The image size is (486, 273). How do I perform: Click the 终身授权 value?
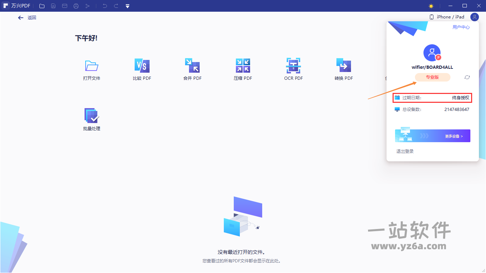(x=461, y=97)
